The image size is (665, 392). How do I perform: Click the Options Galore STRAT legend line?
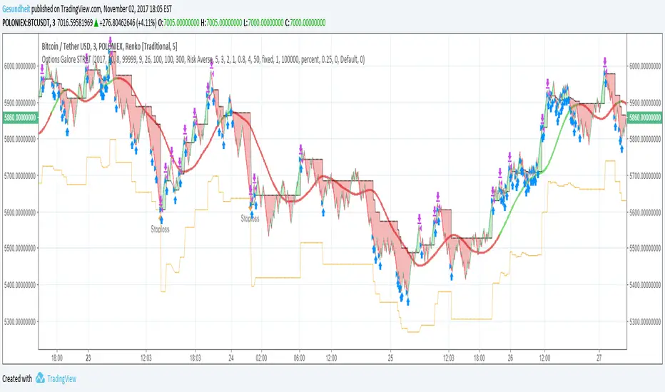[x=203, y=60]
